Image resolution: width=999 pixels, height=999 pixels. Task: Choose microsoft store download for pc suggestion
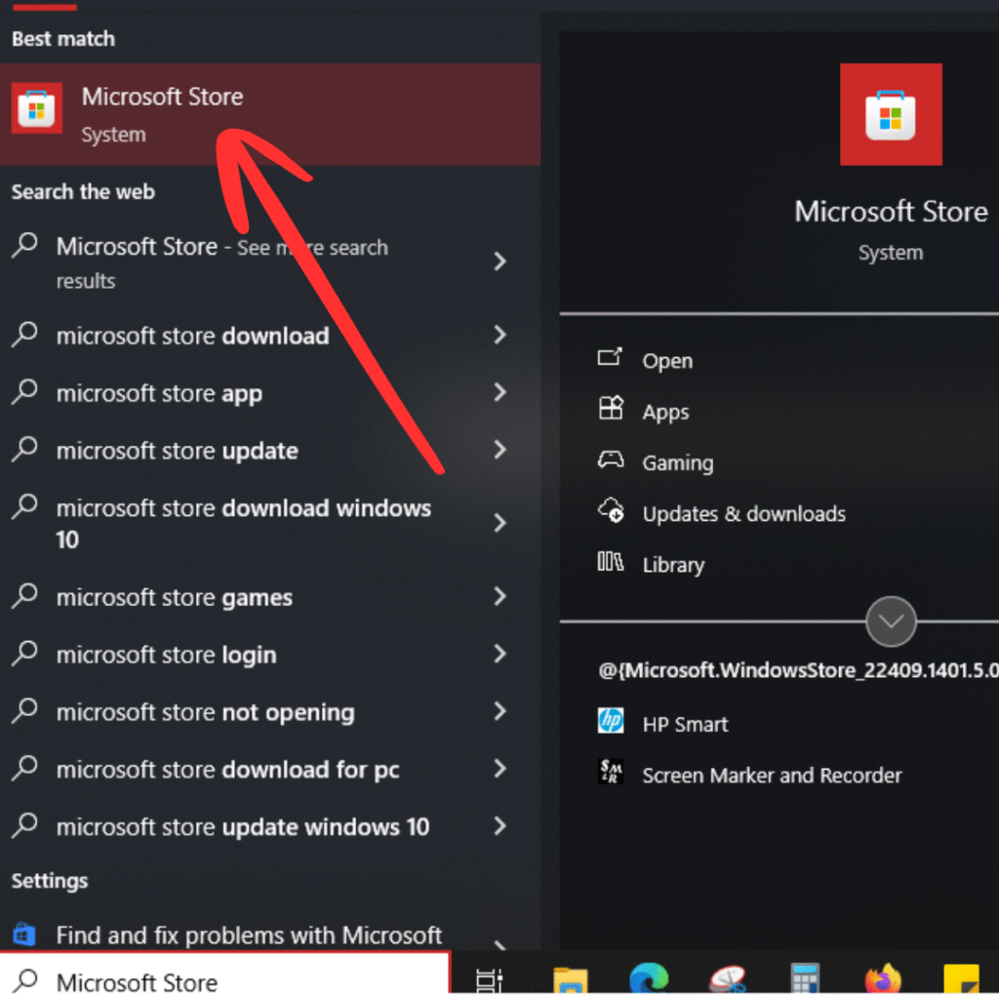[x=227, y=770]
